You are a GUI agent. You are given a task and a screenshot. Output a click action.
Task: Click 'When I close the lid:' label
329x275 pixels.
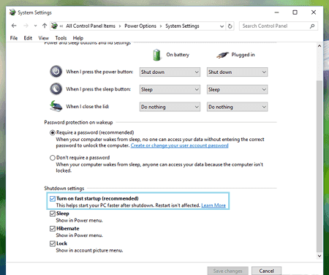(88, 106)
